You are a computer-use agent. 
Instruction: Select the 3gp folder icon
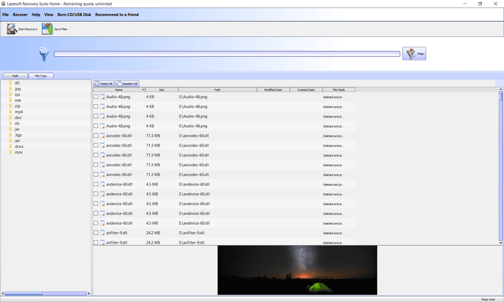(10, 135)
